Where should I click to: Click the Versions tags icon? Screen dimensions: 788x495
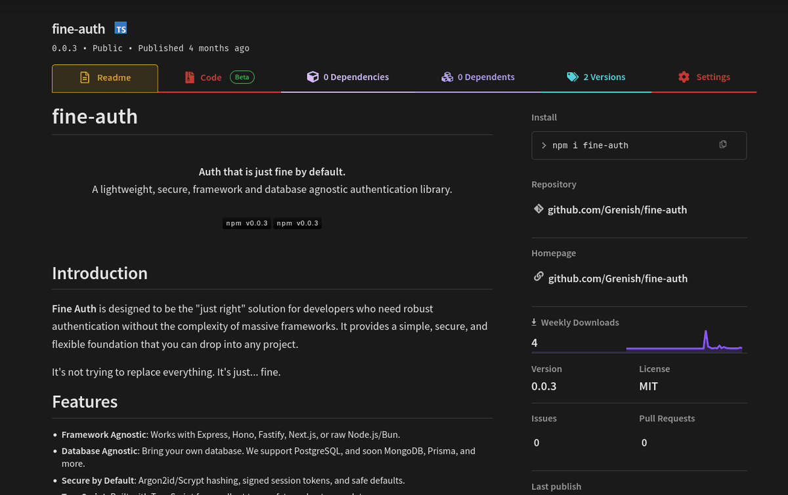[x=573, y=77]
